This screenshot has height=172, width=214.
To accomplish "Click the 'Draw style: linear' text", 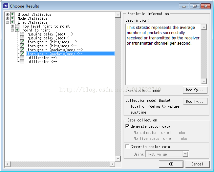I will tap(143, 91).
